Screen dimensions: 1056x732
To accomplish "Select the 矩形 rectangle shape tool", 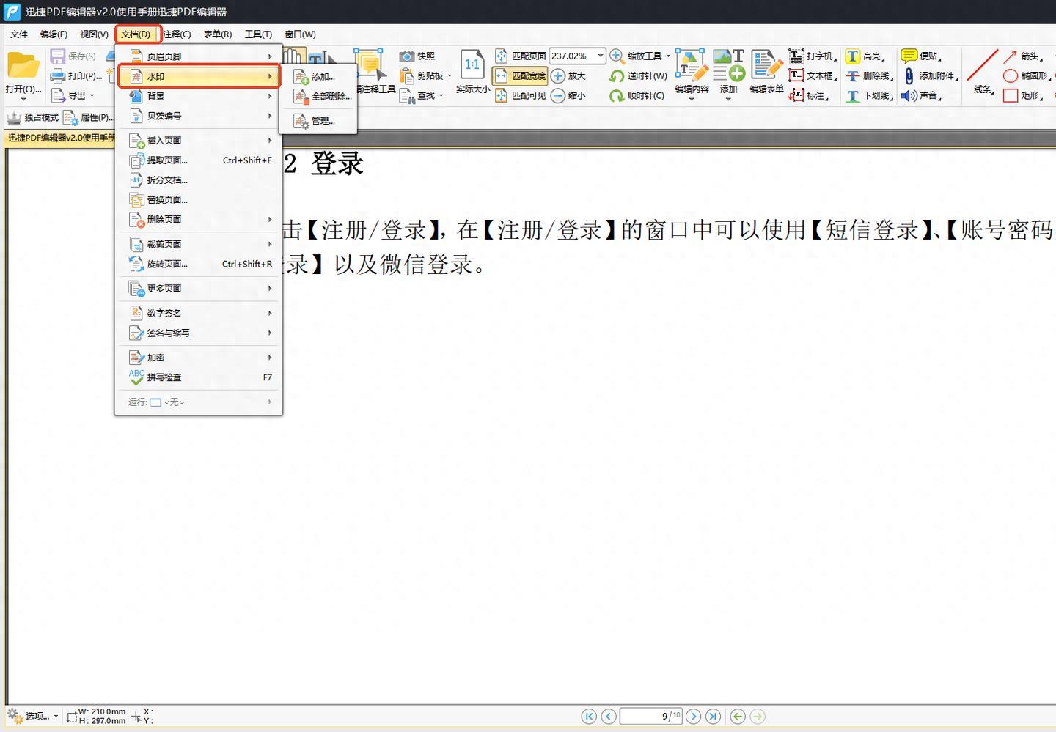I will click(1011, 96).
